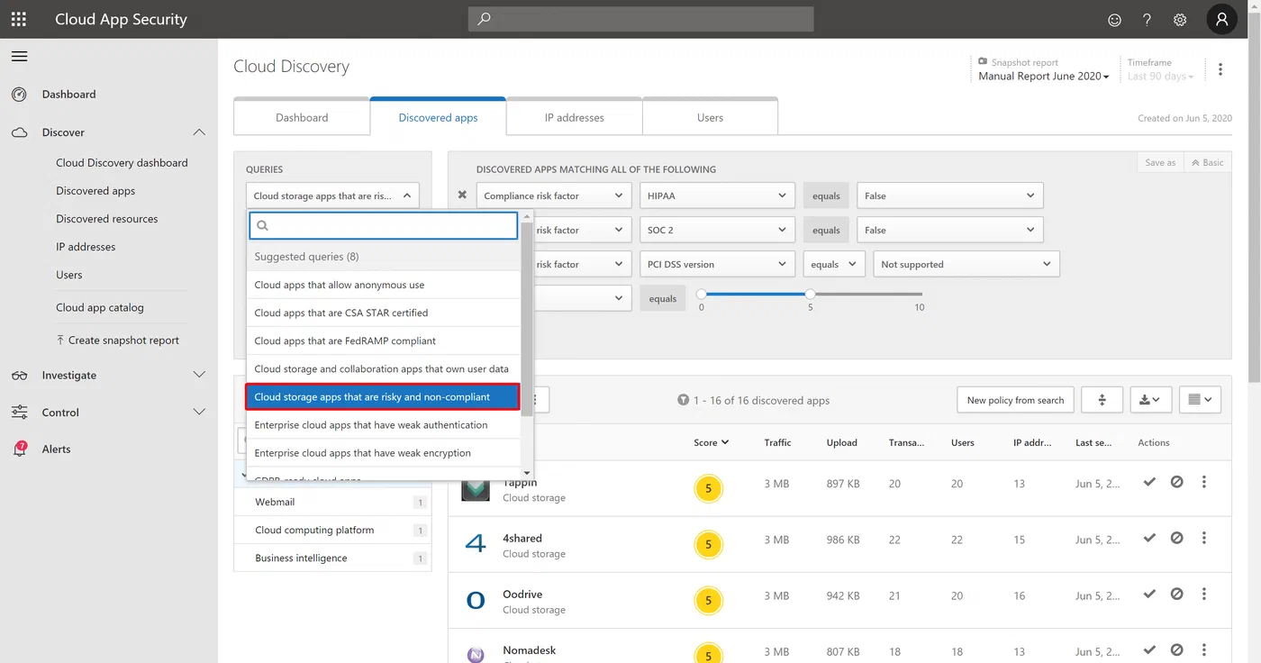Sanction the 4shared app with checkmark
Viewport: 1261px width, 663px height.
tap(1149, 539)
